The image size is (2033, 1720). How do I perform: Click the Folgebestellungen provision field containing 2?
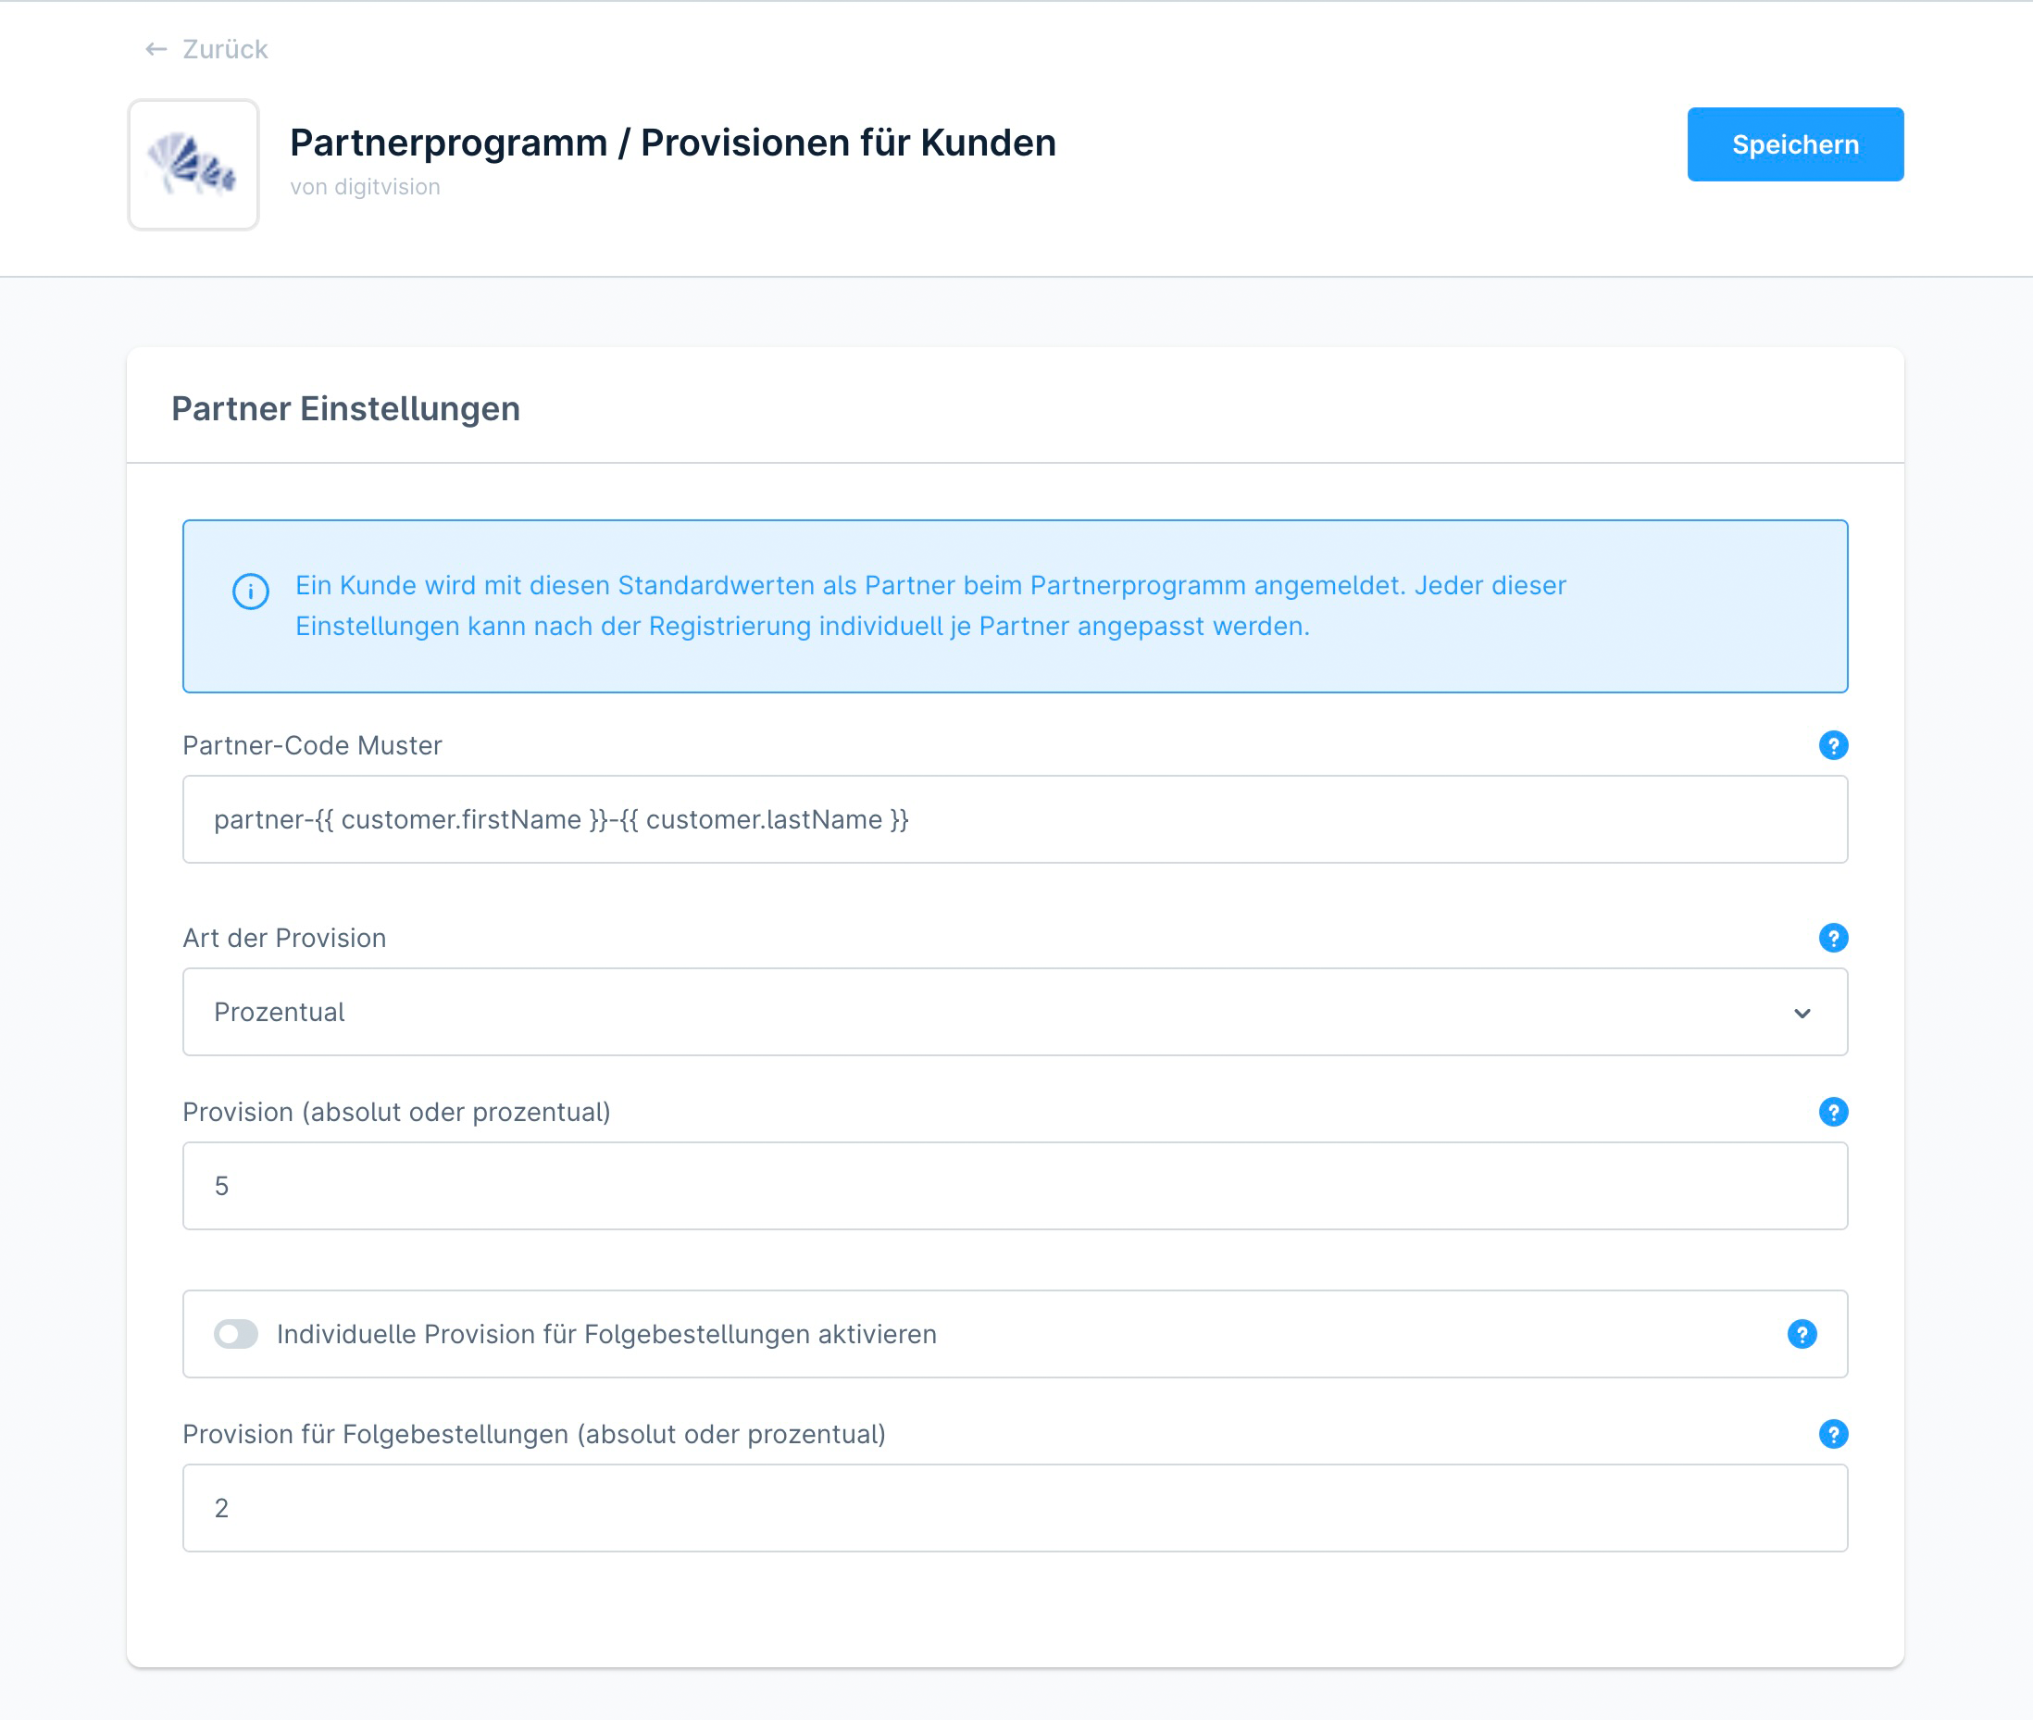click(1015, 1507)
